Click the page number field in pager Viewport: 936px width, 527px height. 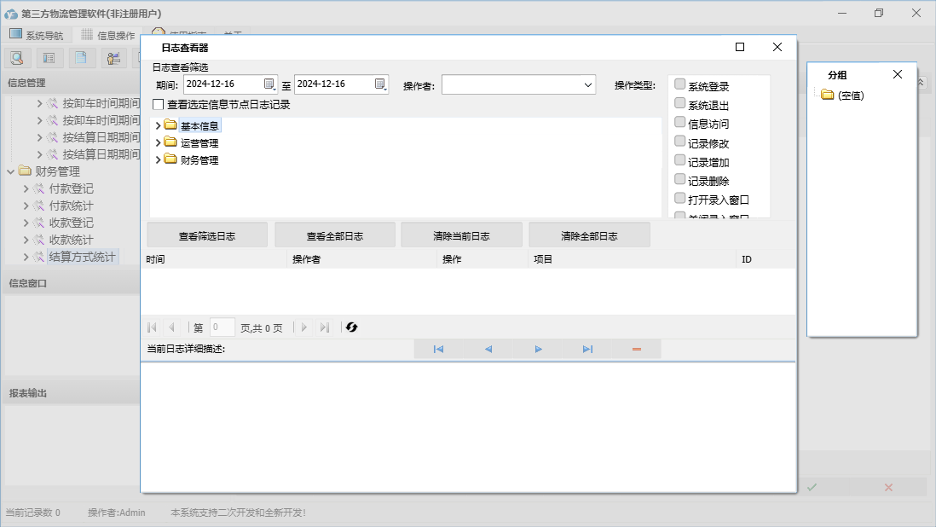point(222,327)
